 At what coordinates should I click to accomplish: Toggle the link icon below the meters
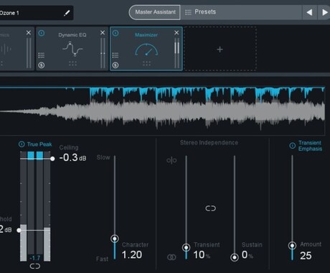[35, 267]
